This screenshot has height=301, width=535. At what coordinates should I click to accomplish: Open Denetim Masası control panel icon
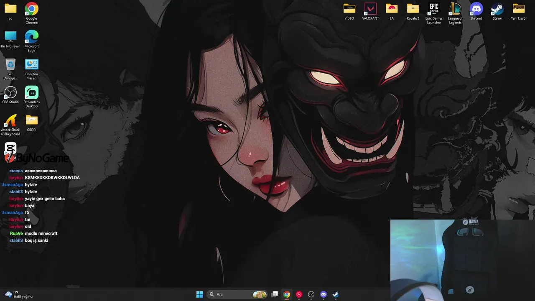click(x=31, y=69)
